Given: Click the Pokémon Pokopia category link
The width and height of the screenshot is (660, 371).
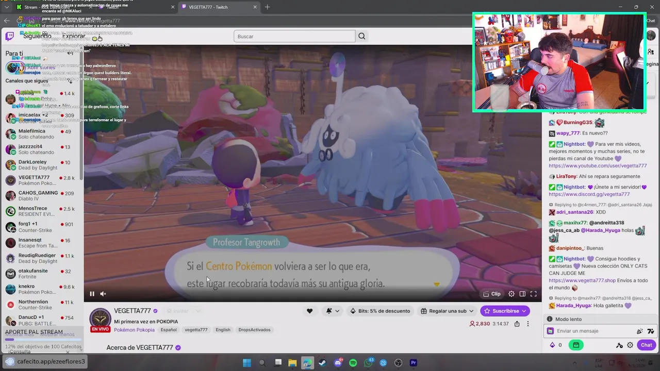Looking at the screenshot, I should coord(134,330).
